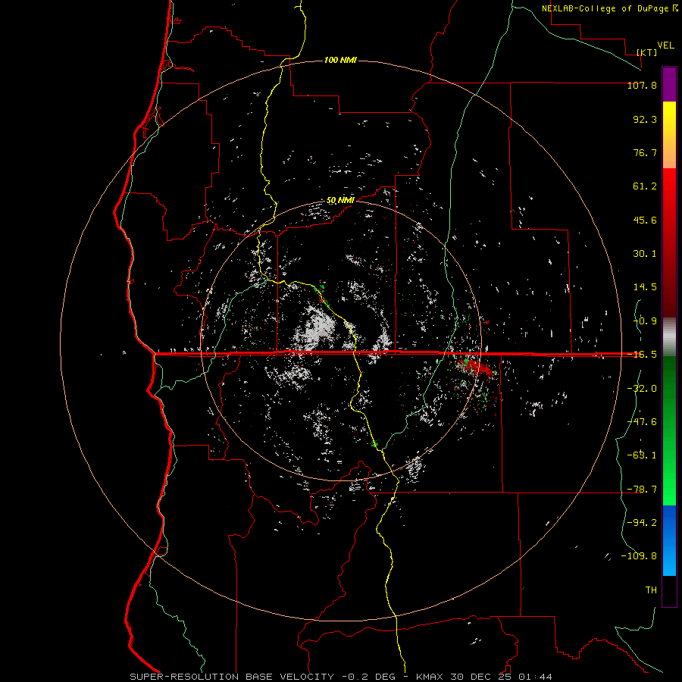Click the gray near-zero segment of the color bar

[x=669, y=337]
